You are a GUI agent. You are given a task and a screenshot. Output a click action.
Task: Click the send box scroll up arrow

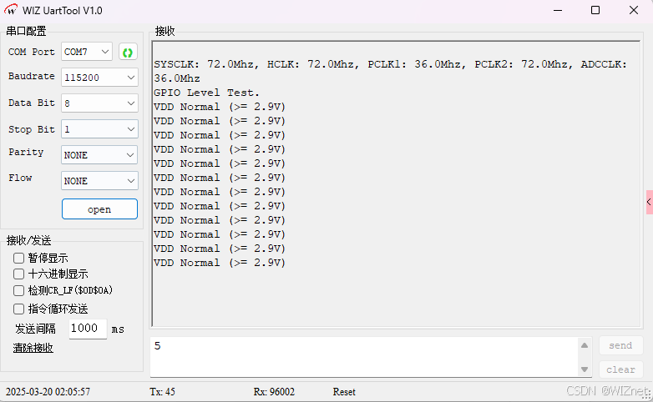click(585, 345)
